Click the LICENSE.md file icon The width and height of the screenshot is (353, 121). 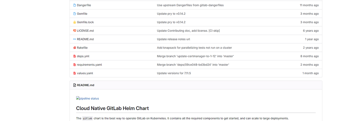click(x=74, y=31)
